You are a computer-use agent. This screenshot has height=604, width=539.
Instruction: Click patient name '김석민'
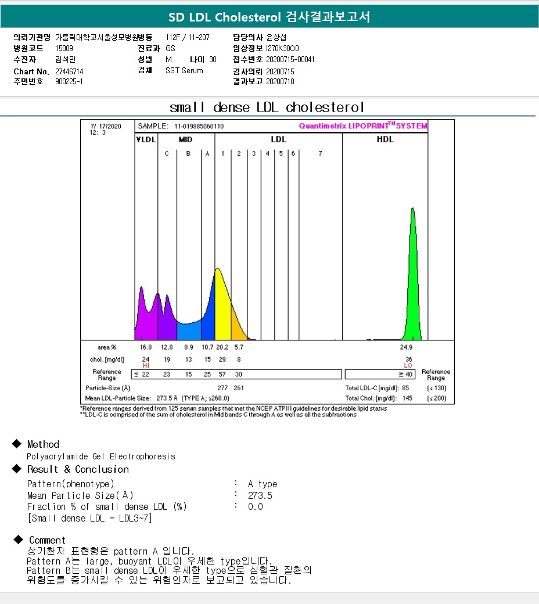pyautogui.click(x=65, y=59)
